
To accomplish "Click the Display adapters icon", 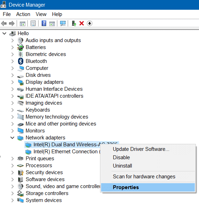I will click(21, 82).
